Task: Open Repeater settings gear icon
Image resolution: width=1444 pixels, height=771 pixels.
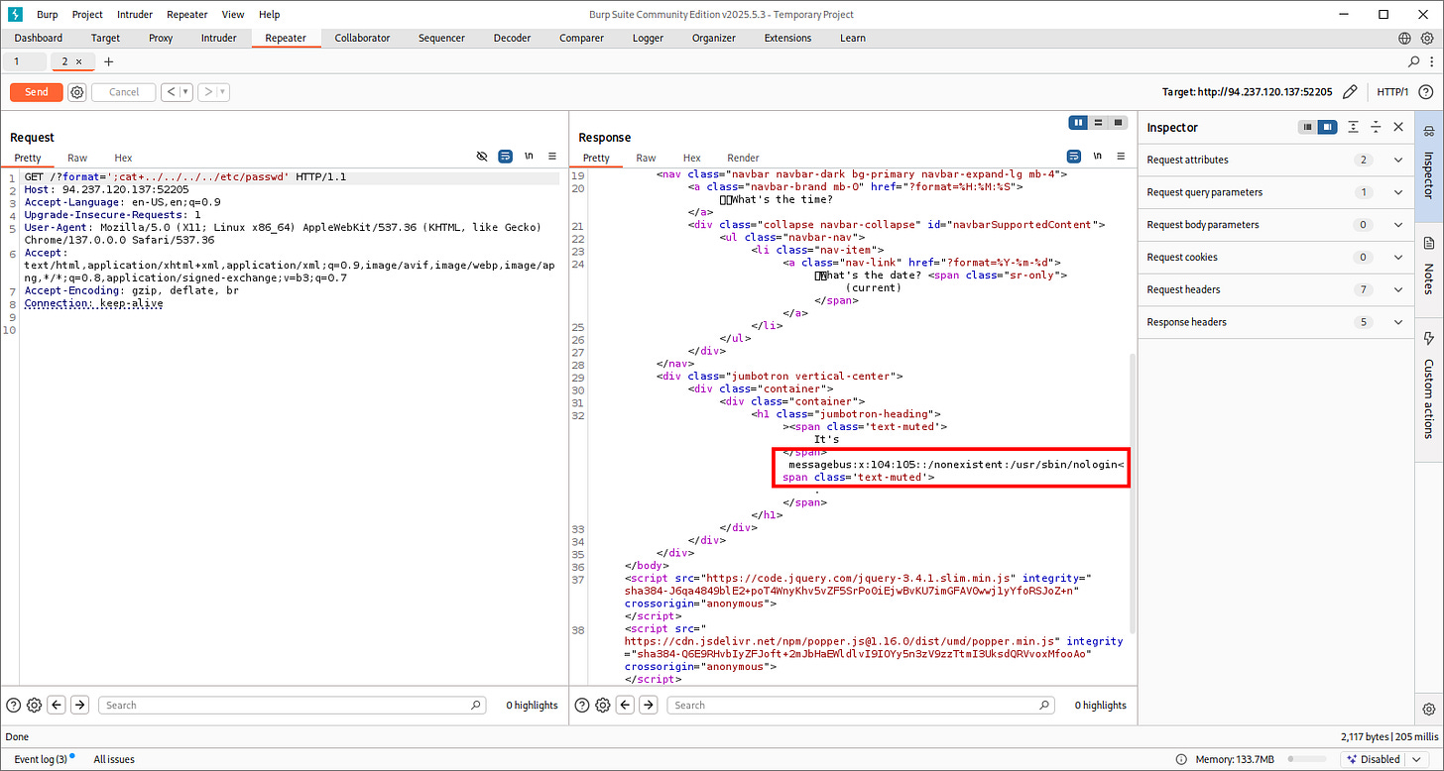Action: (x=77, y=92)
